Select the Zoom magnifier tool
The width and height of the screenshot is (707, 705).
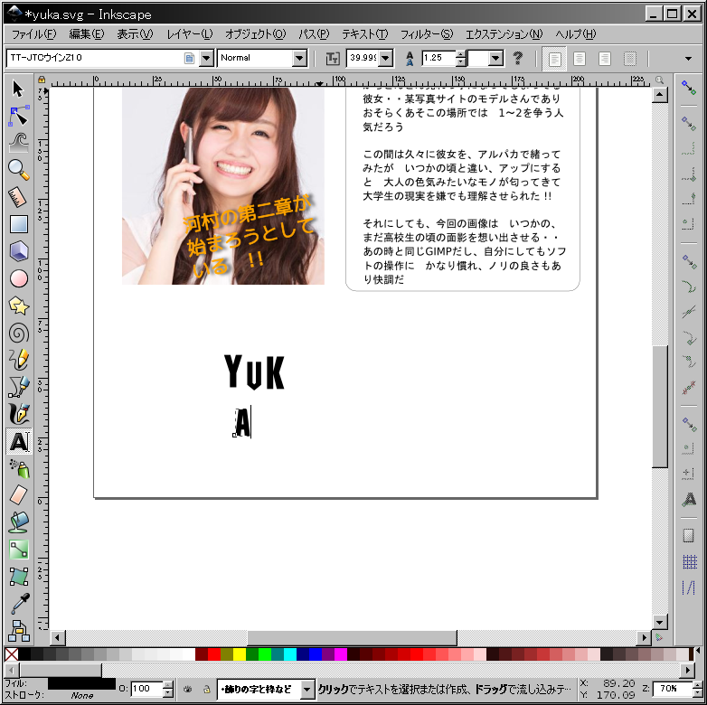pyautogui.click(x=18, y=170)
